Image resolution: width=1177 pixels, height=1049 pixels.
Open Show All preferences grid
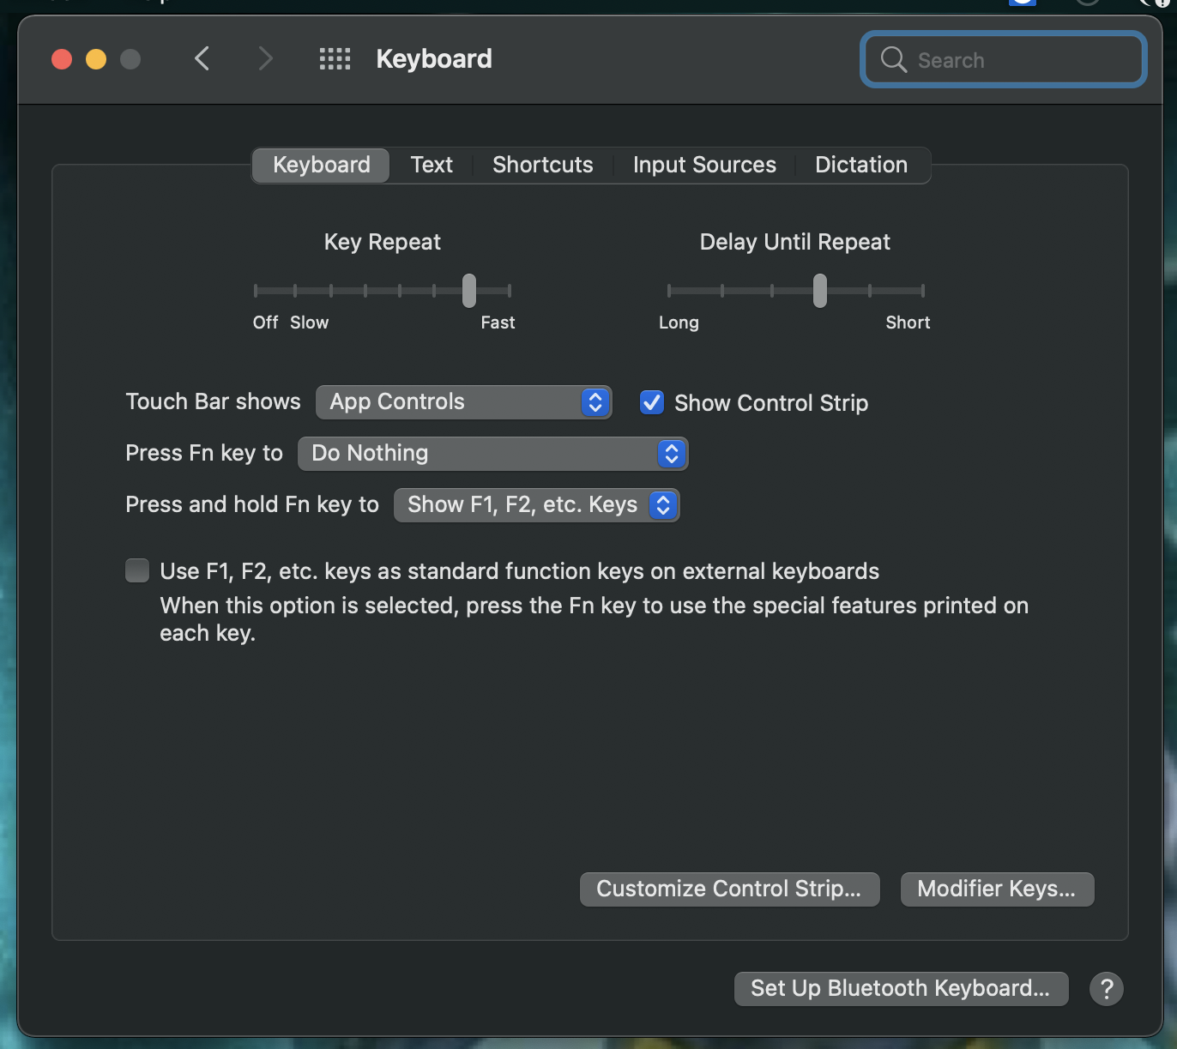click(x=335, y=58)
